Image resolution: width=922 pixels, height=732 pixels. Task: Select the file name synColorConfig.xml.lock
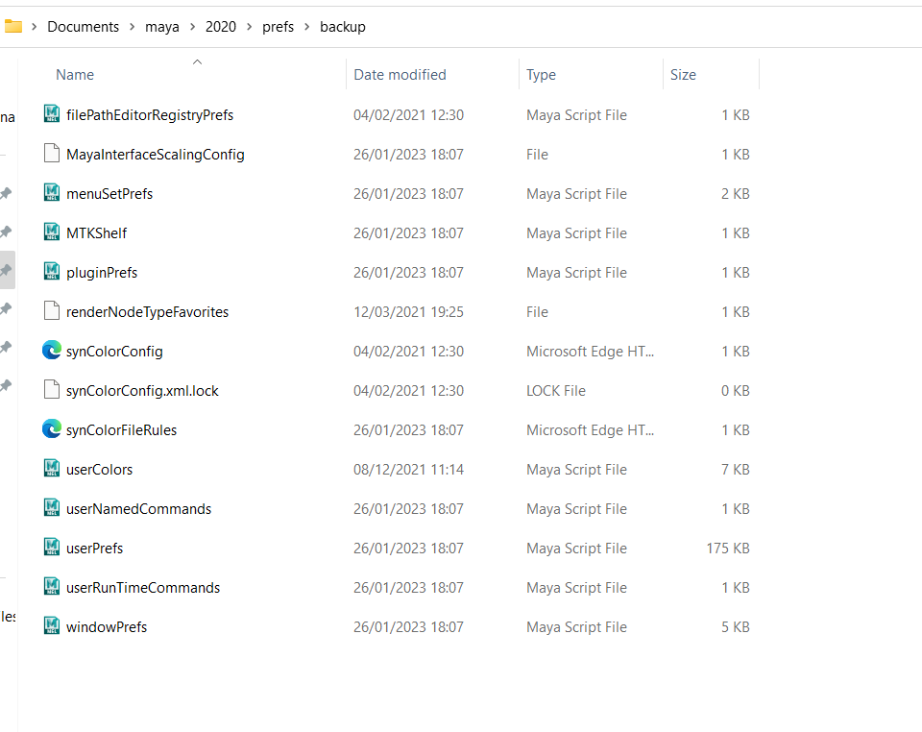(x=142, y=391)
